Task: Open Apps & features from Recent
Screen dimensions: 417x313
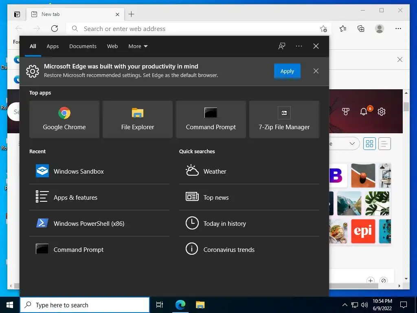Action: 99,197
